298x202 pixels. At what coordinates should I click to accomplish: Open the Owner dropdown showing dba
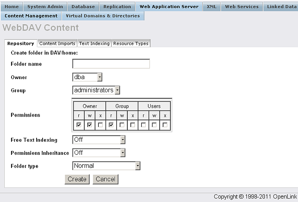tap(87, 77)
